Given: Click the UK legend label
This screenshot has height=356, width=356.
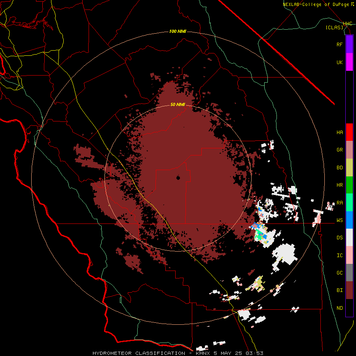Looking at the screenshot, I should tap(339, 62).
